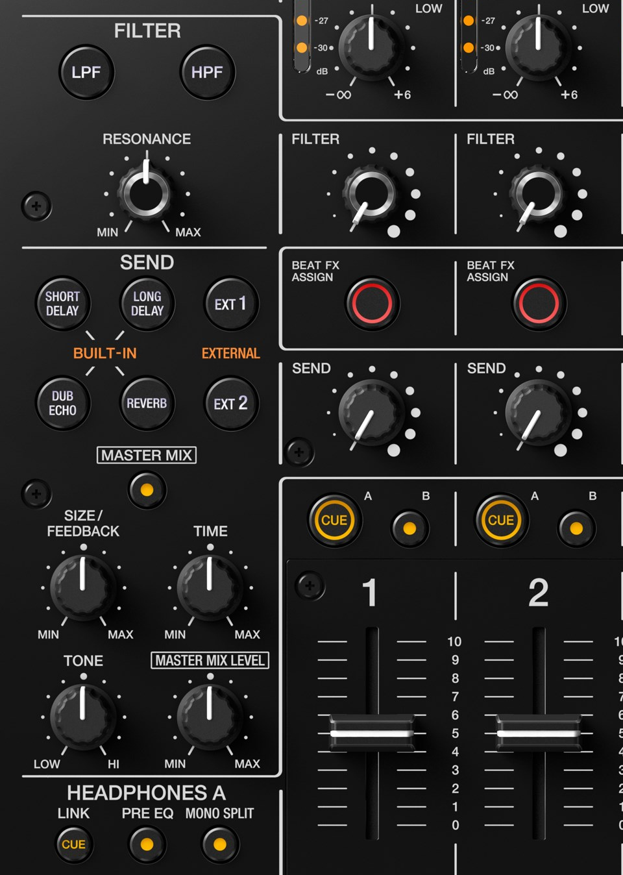This screenshot has height=875, width=623.
Task: Activate the Reverb send effect
Action: (x=147, y=403)
